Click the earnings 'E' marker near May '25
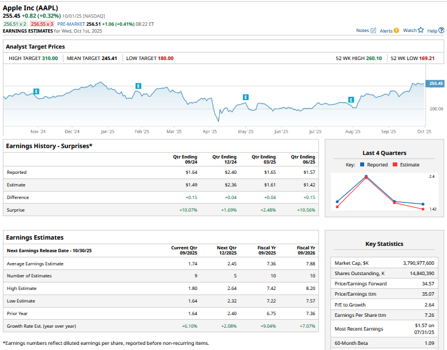This screenshot has height=350, width=447. tap(246, 97)
